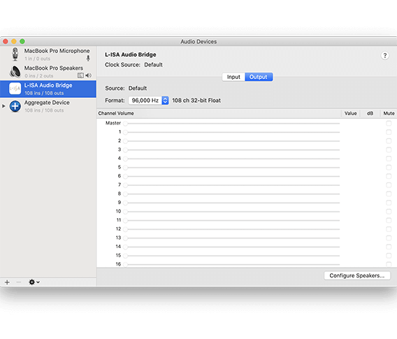Screen dimensions: 397x339
Task: Click the 0 ins / 2 outs label
Action: [39, 76]
